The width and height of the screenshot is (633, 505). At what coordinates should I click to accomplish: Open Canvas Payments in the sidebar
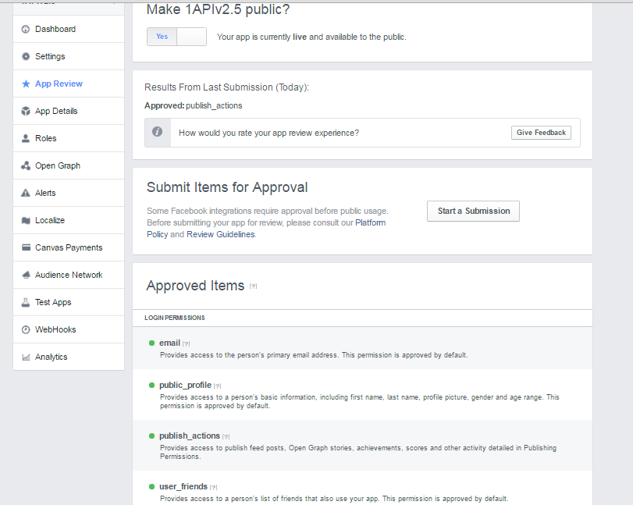[69, 247]
